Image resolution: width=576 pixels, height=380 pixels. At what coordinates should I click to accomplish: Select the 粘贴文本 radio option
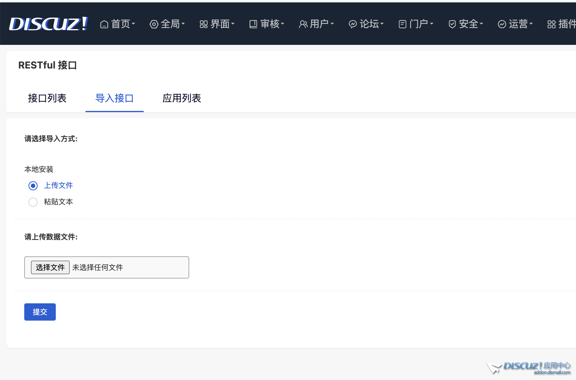coord(33,202)
